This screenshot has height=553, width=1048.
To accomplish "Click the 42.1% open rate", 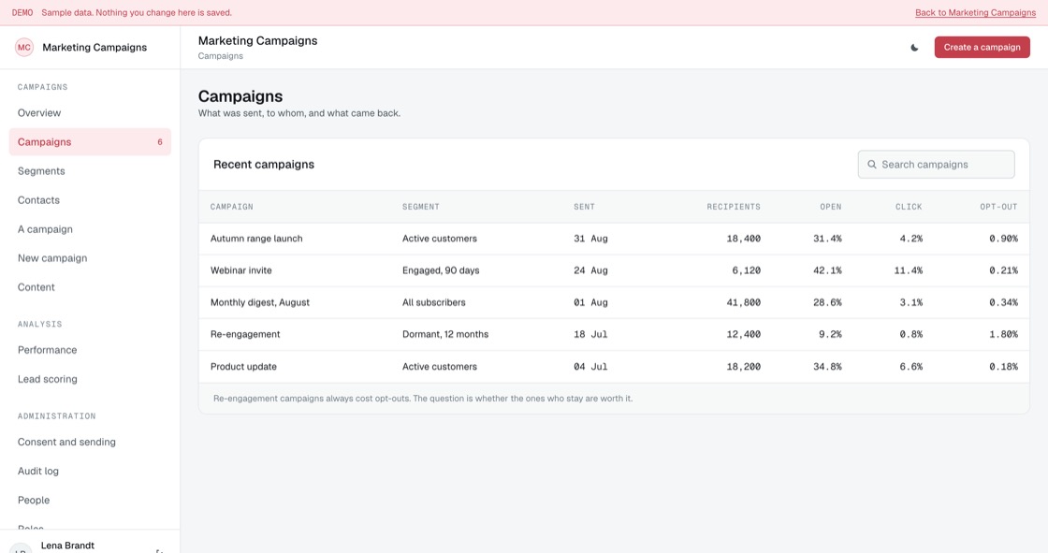I will point(827,270).
